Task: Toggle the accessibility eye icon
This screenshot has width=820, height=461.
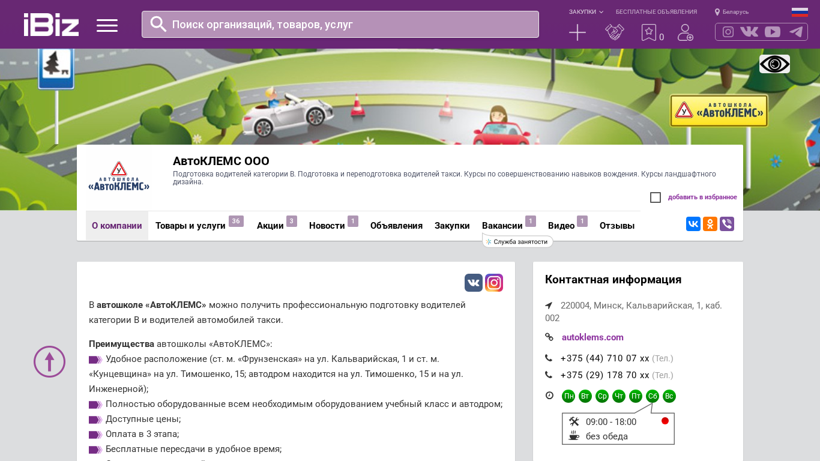Action: pos(774,64)
